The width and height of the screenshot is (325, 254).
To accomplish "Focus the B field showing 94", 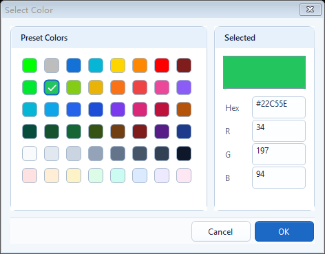I will [279, 178].
